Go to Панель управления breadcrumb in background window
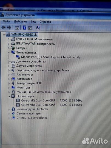This screenshot has height=148, width=111. [22, 10]
